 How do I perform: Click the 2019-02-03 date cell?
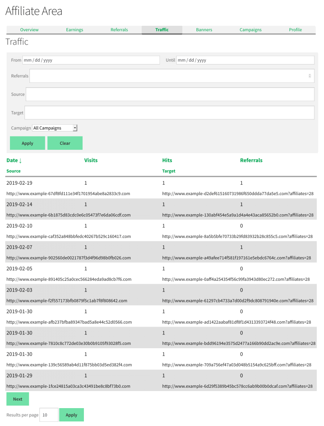19,290
